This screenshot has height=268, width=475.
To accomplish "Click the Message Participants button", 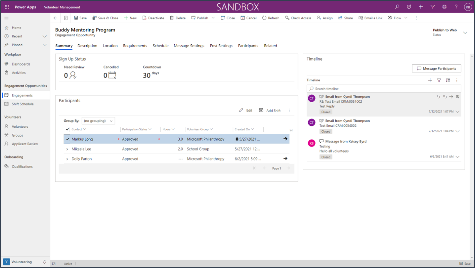I will (436, 68).
